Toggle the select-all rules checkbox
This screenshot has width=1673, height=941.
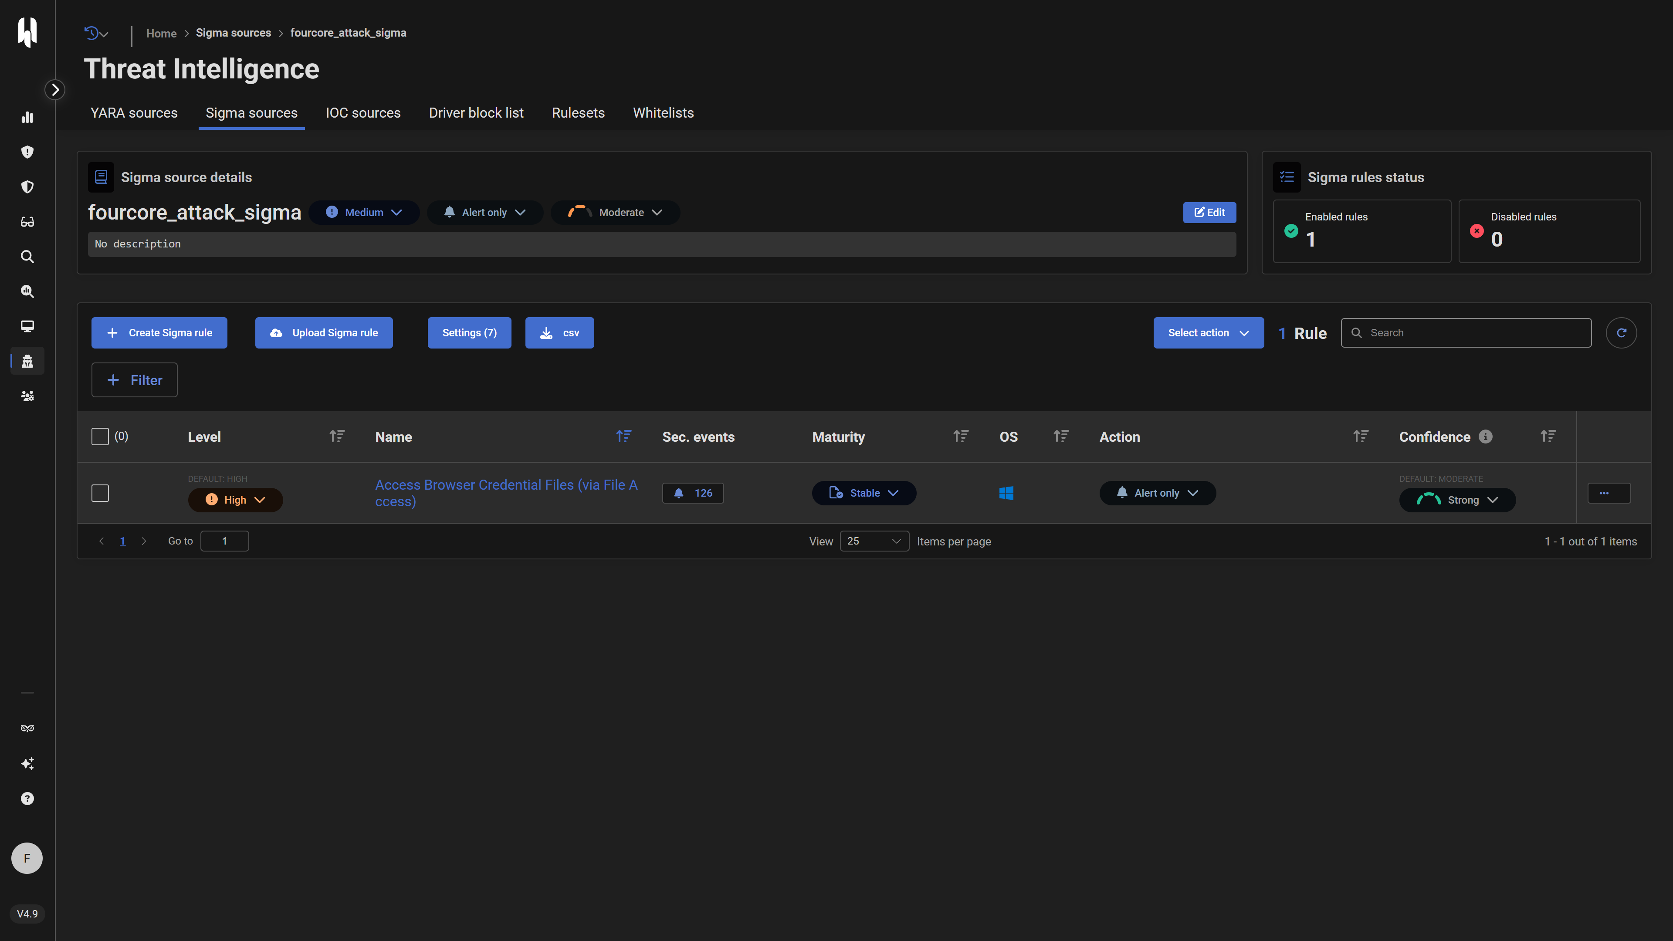(x=100, y=437)
